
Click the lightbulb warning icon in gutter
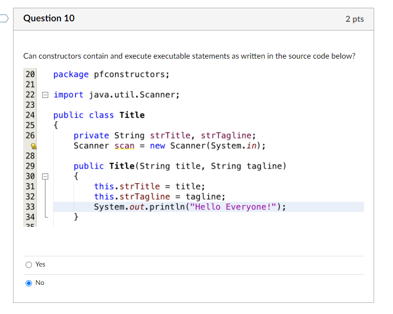click(x=33, y=146)
